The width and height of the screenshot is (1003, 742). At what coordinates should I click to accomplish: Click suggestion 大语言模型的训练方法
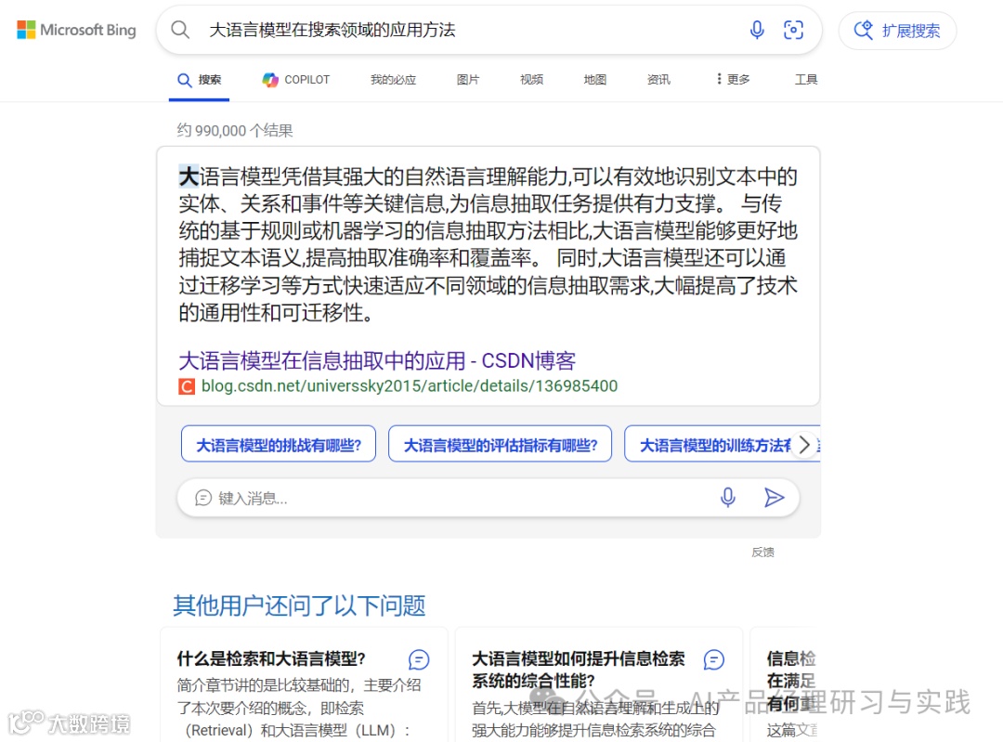(x=714, y=444)
